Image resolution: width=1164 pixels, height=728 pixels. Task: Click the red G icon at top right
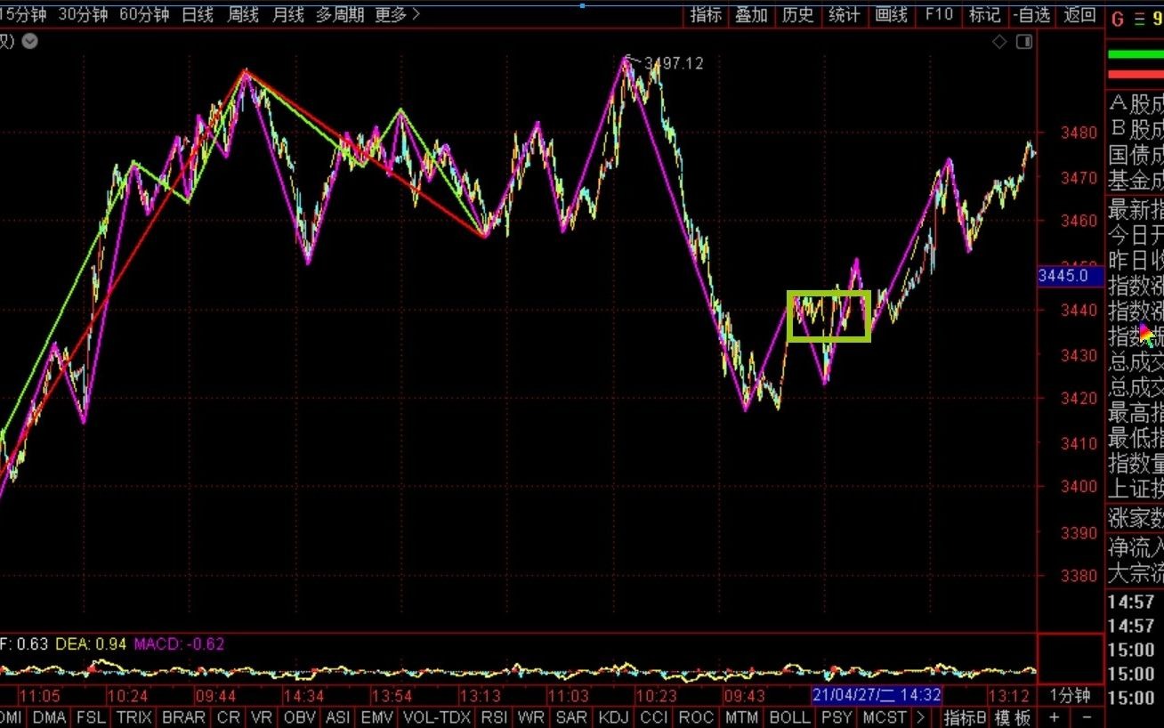[1118, 19]
